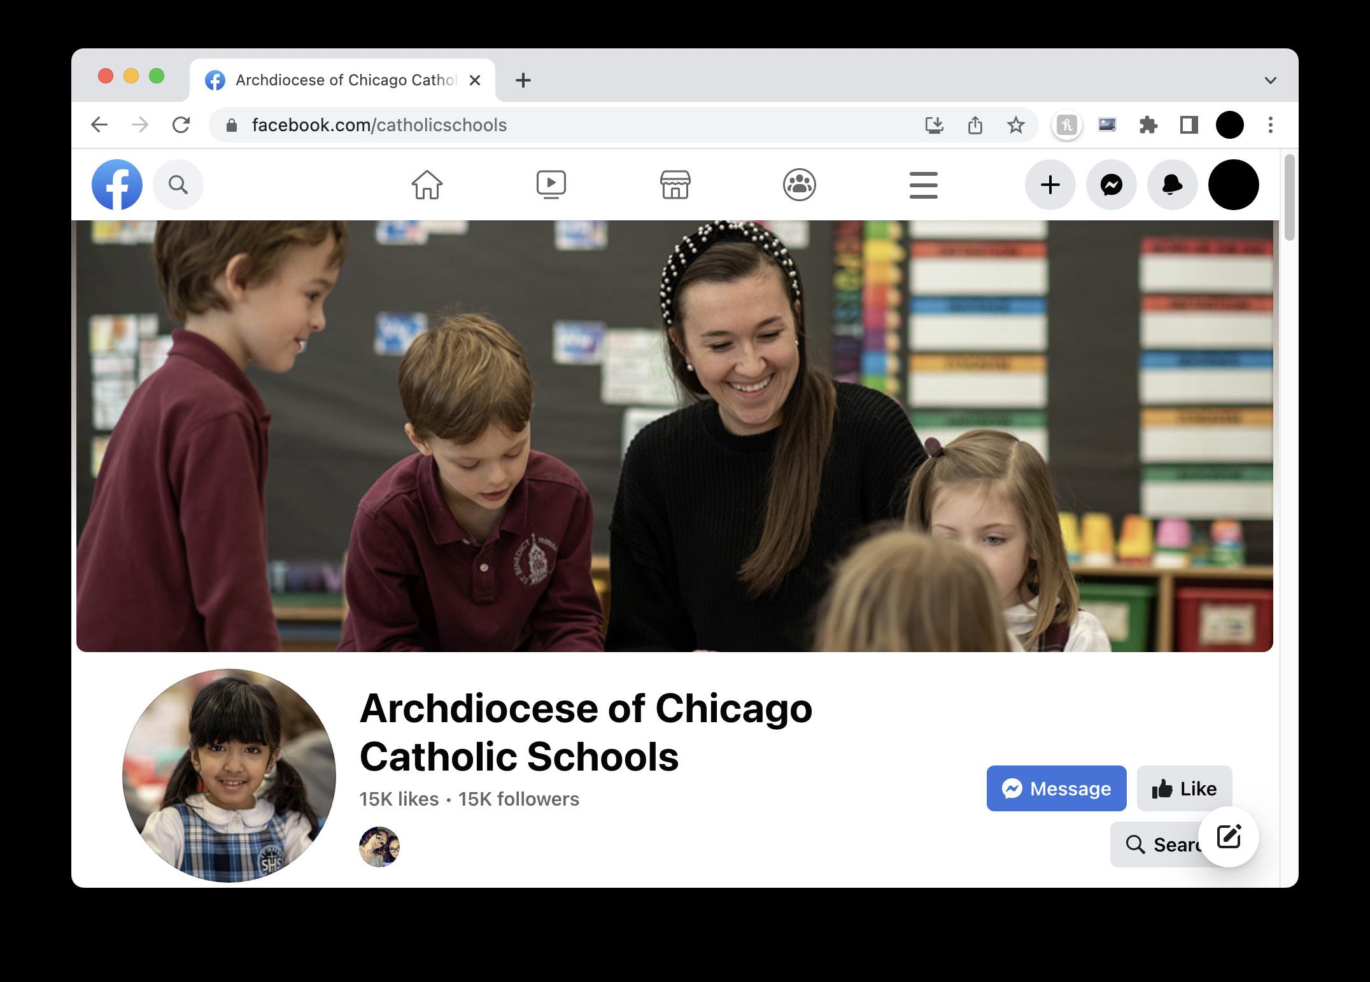Expand the Facebook hamburger menu
1370x982 pixels.
pos(923,185)
